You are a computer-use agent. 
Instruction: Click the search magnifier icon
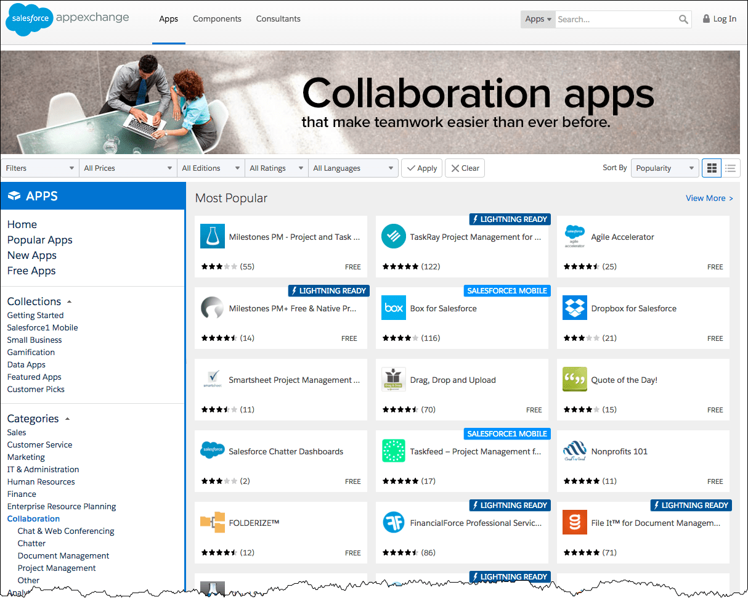pyautogui.click(x=683, y=19)
